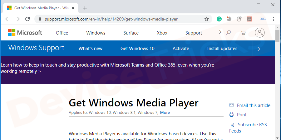Click the Print link
The height and width of the screenshot is (140, 281).
[x=241, y=114]
